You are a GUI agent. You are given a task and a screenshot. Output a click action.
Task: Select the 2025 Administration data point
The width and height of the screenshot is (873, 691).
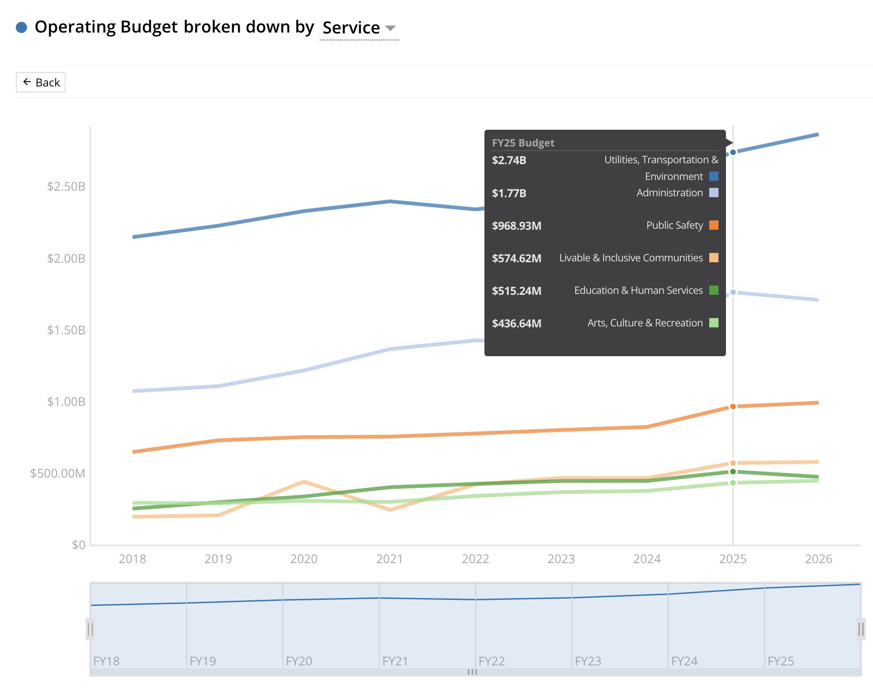click(733, 292)
